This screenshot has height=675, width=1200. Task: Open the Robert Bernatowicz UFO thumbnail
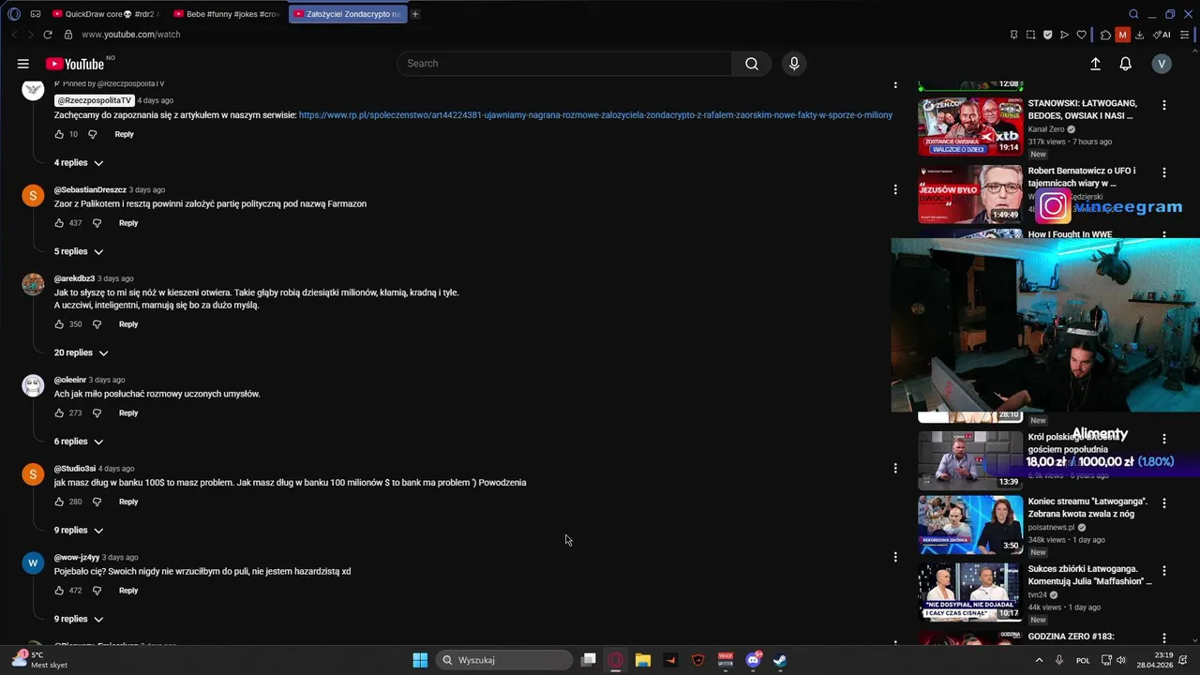[970, 194]
